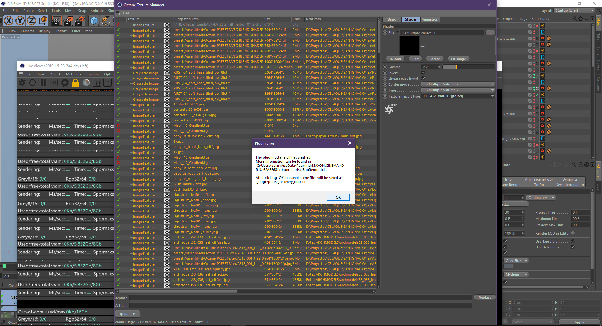Open Edit Render Settings gear clapperboard
Screen dimensions: 602x326
pyautogui.click(x=80, y=21)
